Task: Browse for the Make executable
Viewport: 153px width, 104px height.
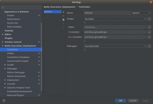Action: 149,27
